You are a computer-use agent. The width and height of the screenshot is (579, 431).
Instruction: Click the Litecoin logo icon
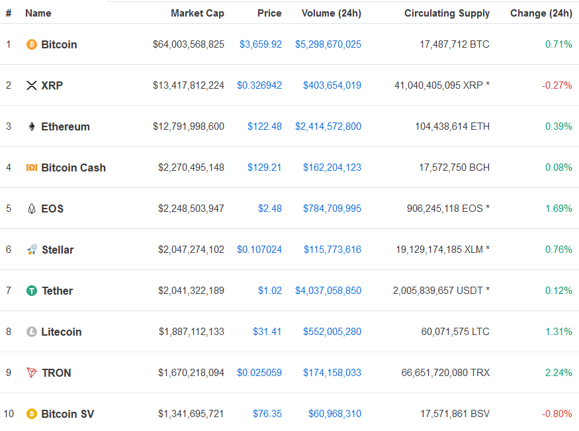31,332
